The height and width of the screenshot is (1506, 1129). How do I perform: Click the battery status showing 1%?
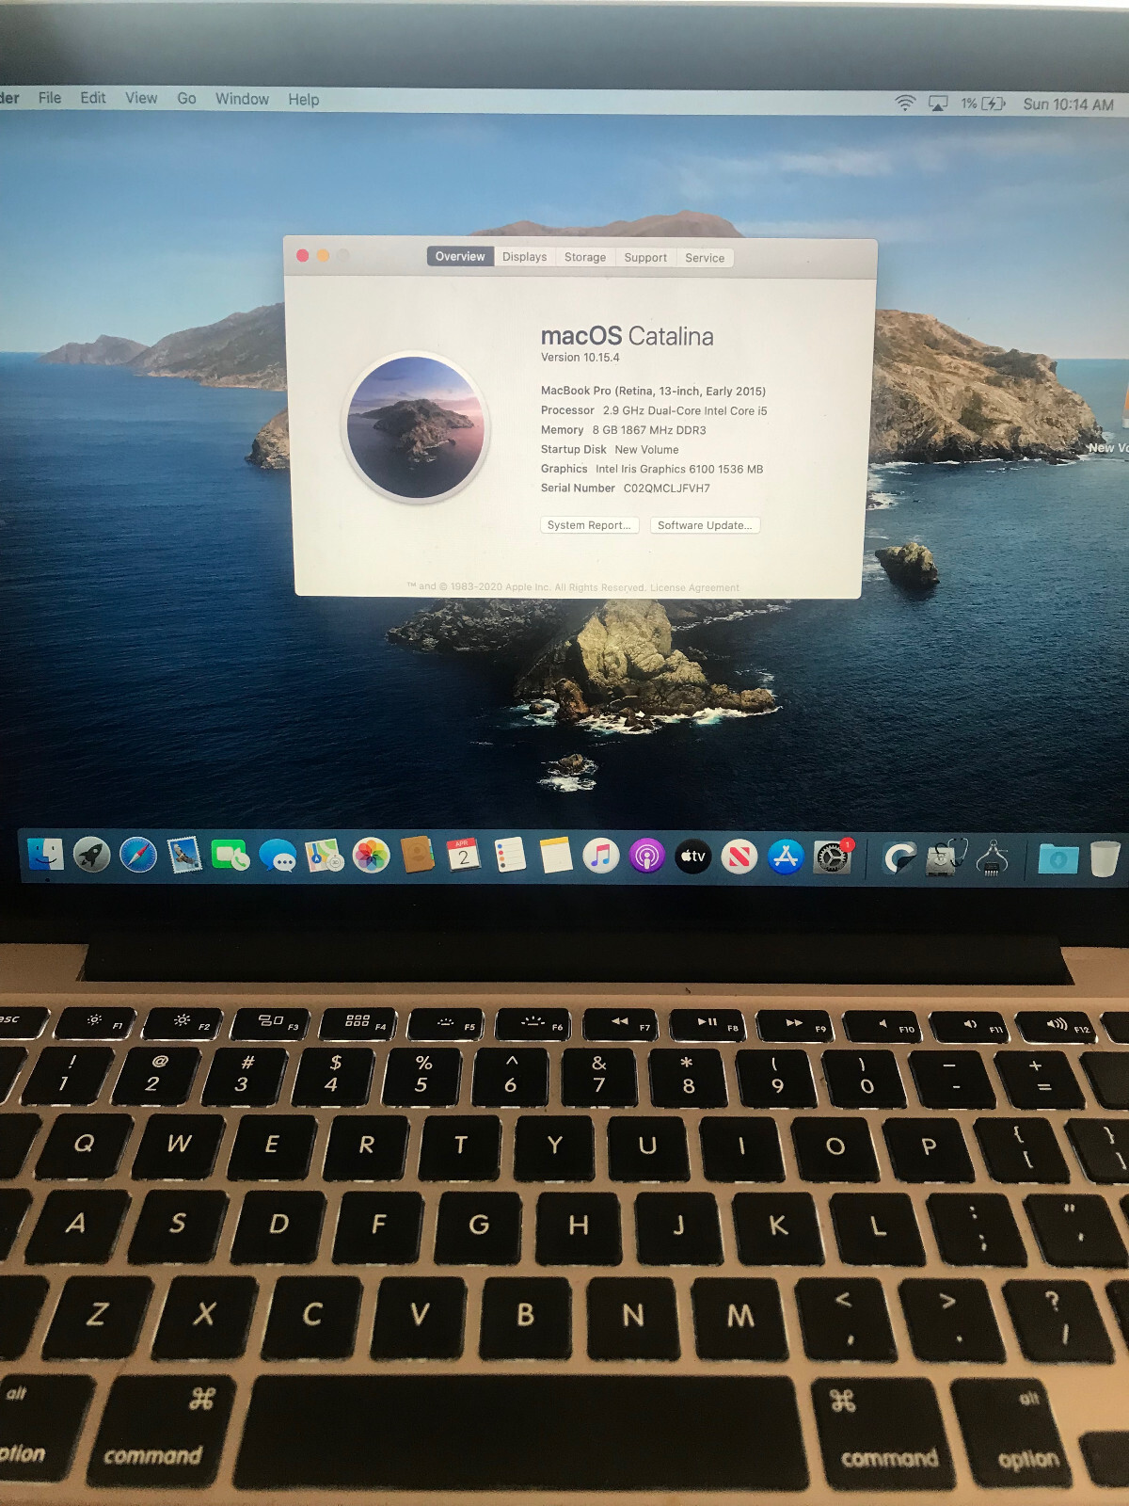tap(983, 104)
